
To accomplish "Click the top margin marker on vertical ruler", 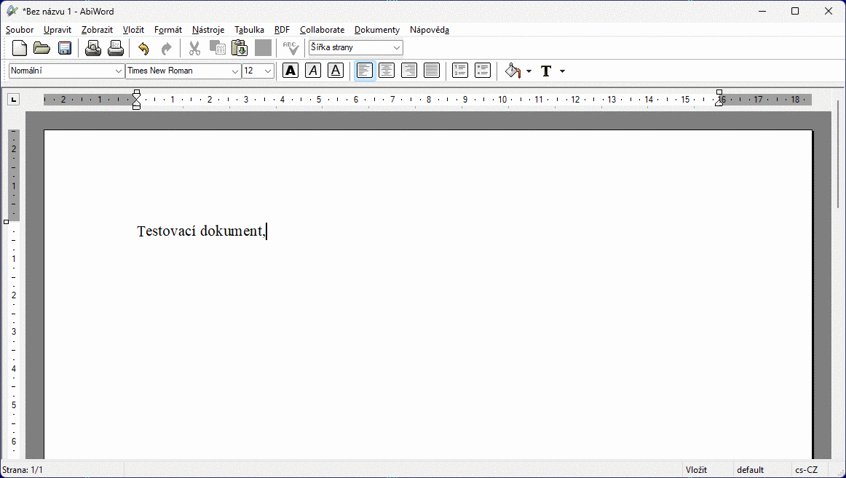I will coord(7,221).
